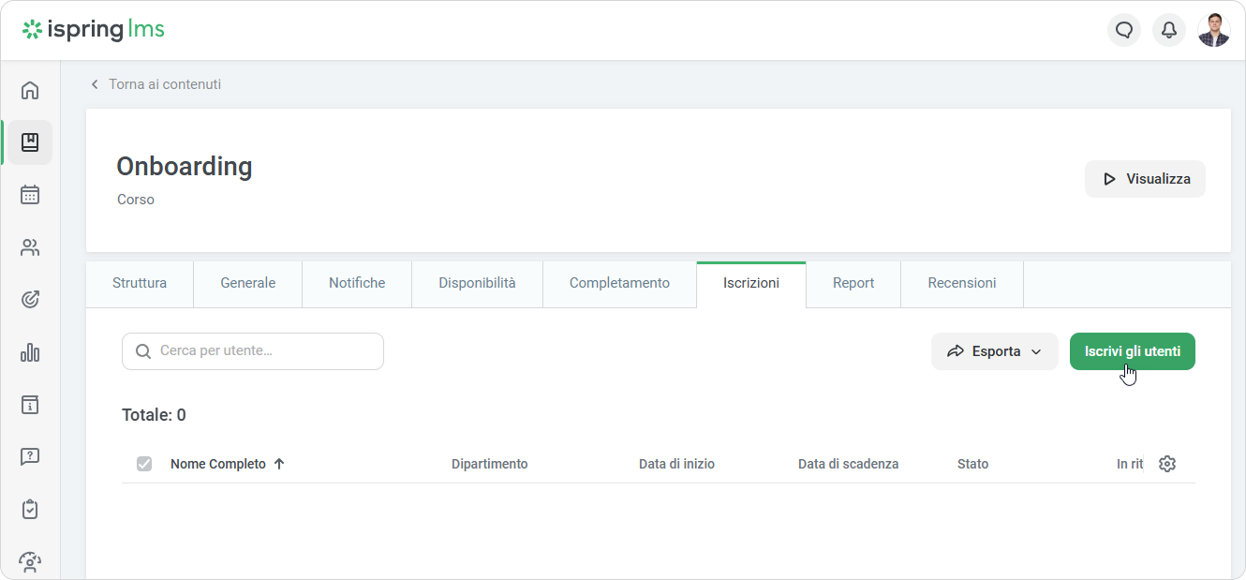Image resolution: width=1246 pixels, height=580 pixels.
Task: Toggle the select-all checkbox in table header
Action: [x=144, y=464]
